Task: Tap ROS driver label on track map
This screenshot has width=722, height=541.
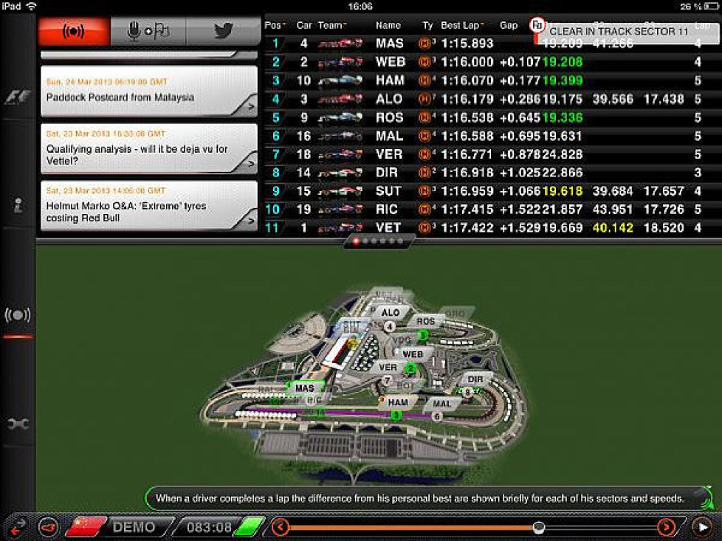Action: click(x=425, y=321)
